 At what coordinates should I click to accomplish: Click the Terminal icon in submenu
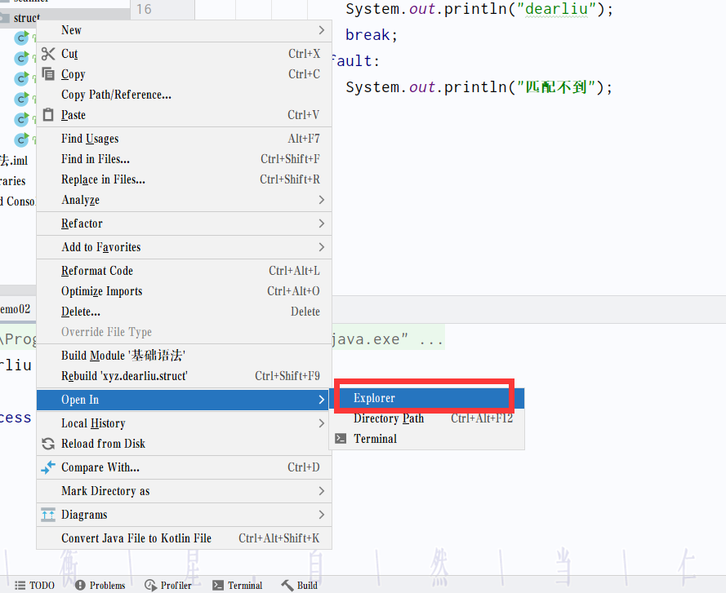[x=341, y=439]
